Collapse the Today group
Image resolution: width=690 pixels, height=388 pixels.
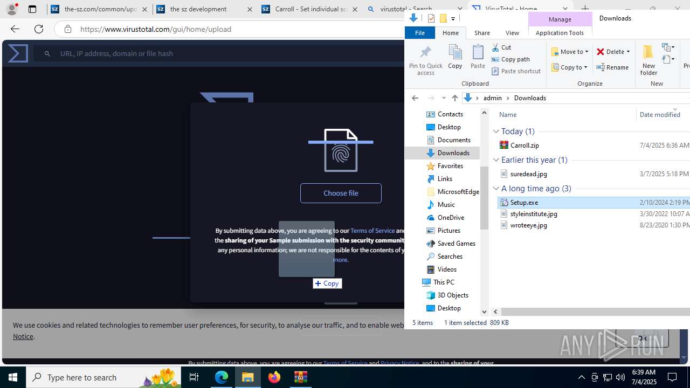496,131
